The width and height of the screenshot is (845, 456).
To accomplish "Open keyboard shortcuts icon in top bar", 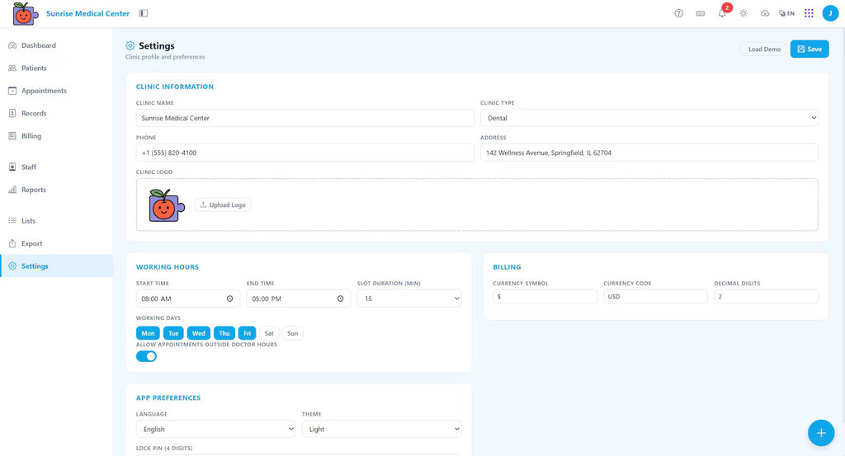I will 700,13.
